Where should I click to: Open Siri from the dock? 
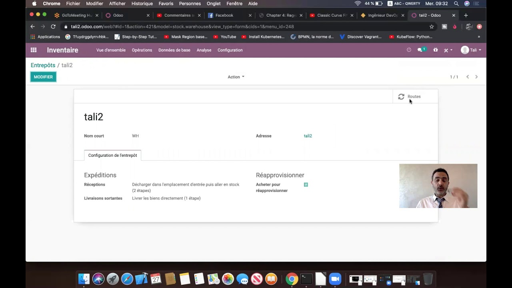(98, 279)
